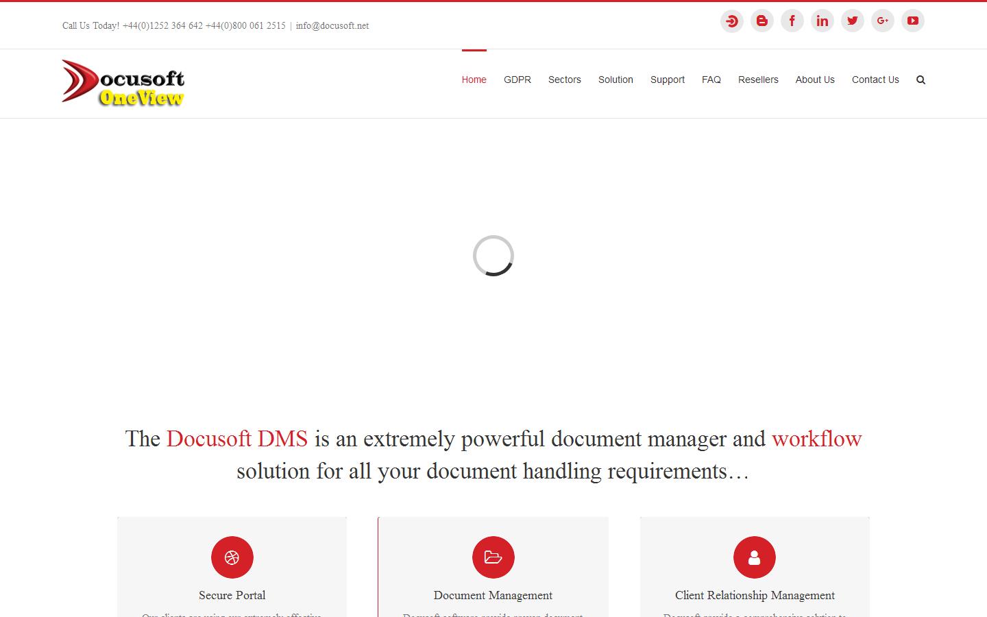The image size is (987, 617).
Task: Click the red Docusoft DMS text
Action: (x=237, y=439)
